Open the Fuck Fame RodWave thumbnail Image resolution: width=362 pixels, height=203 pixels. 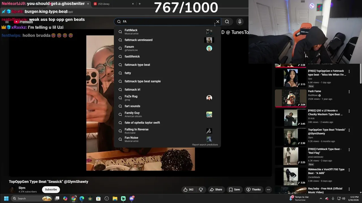coord(291,98)
